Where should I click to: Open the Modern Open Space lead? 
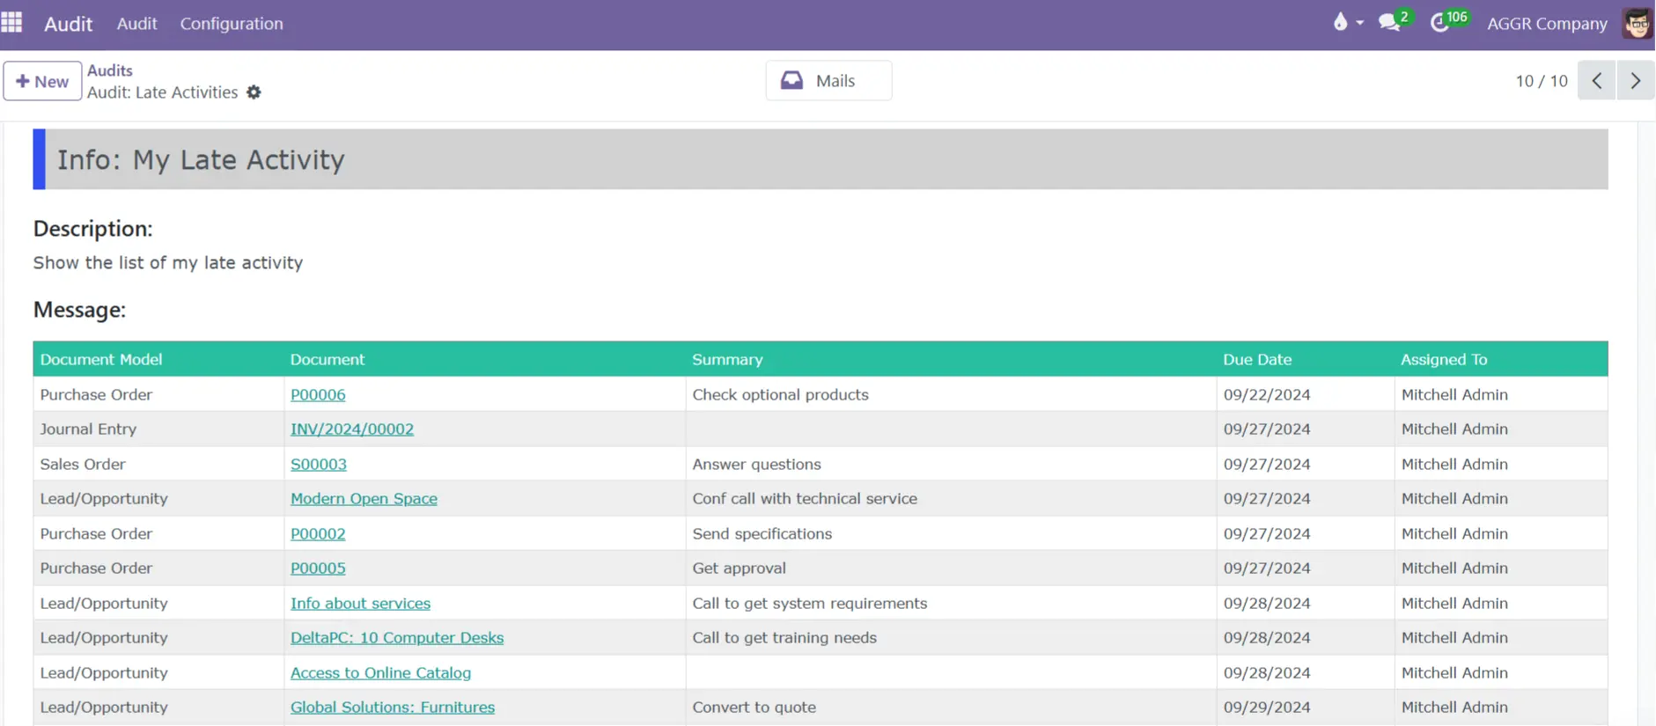tap(364, 499)
